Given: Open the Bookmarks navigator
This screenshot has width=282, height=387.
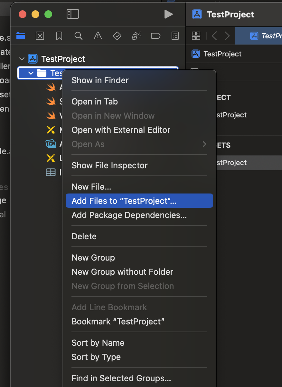Looking at the screenshot, I should [x=59, y=36].
